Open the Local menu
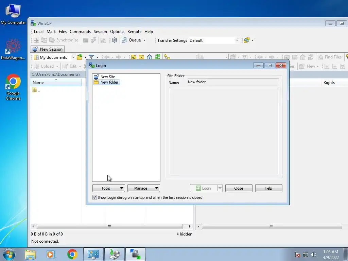The height and width of the screenshot is (261, 348). point(39,32)
